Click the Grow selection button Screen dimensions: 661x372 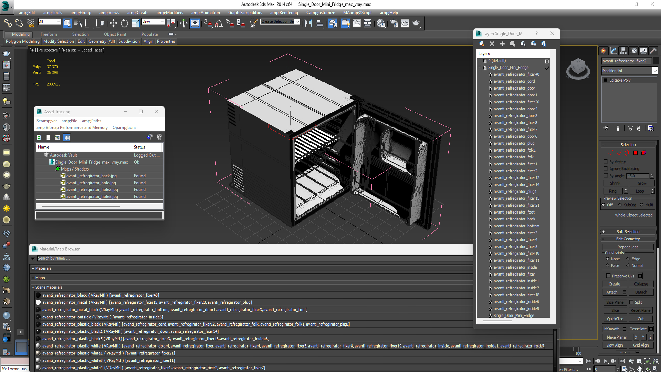point(642,183)
